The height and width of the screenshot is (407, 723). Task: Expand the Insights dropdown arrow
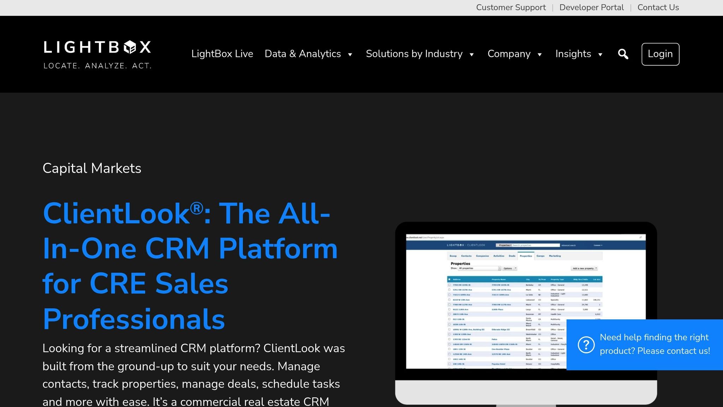pyautogui.click(x=600, y=54)
